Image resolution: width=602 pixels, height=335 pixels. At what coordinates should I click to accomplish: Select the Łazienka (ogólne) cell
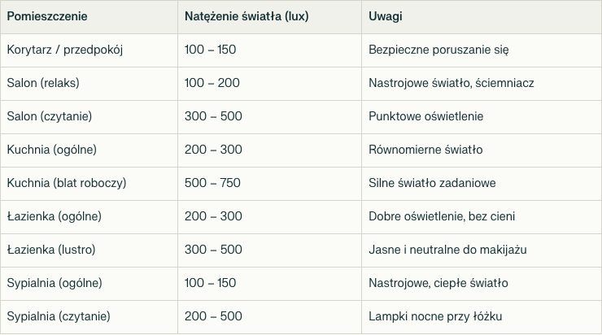(x=54, y=216)
